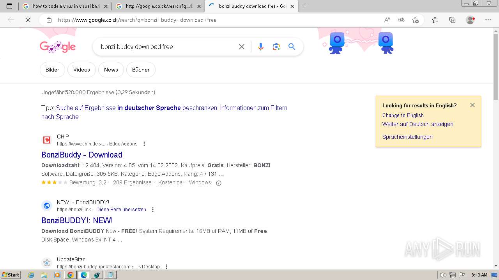The width and height of the screenshot is (499, 280).
Task: Click the result count text
Action: click(x=98, y=92)
